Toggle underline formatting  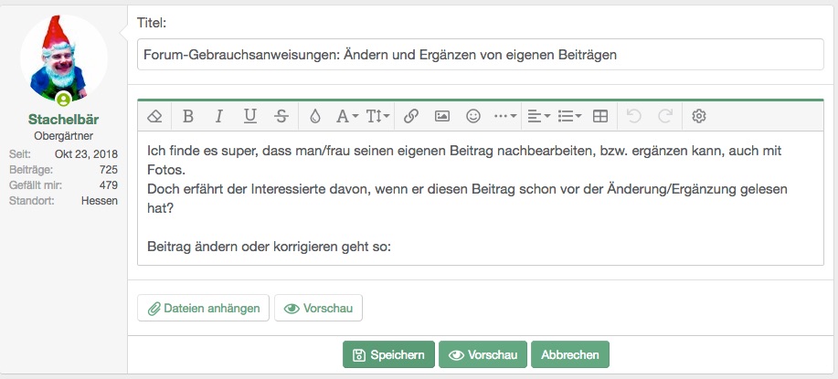pos(249,116)
